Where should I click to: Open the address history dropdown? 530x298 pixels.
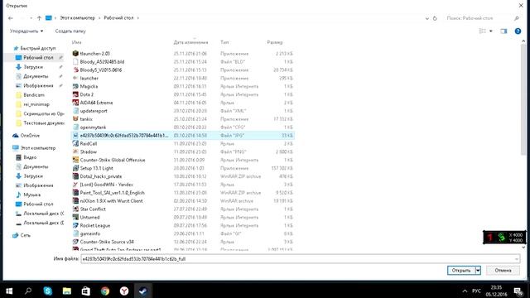coord(427,18)
